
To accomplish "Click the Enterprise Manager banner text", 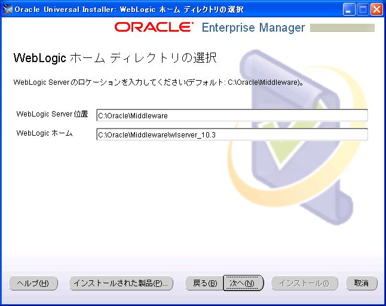I will (253, 27).
